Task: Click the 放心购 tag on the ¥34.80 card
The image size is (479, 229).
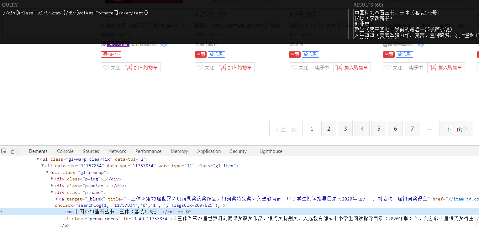Action: pyautogui.click(x=310, y=55)
